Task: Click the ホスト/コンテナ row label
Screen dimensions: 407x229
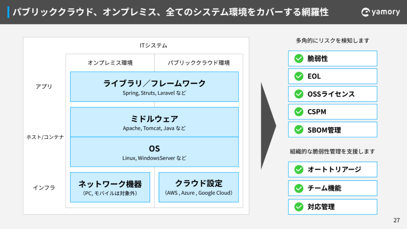Action: pyautogui.click(x=45, y=137)
